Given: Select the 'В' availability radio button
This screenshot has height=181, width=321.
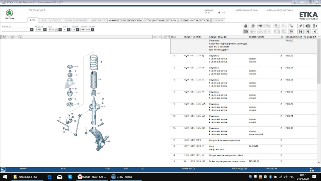Looking at the screenshot, I should coord(206,13).
